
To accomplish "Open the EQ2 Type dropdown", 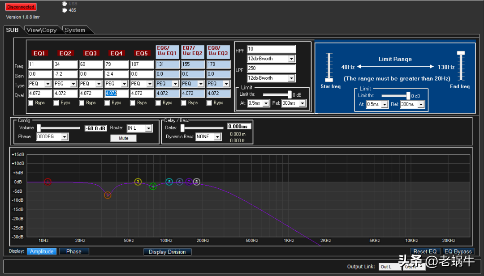I will [73, 84].
